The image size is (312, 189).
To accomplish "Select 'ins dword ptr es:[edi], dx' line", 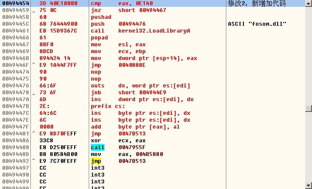I will (x=142, y=99).
